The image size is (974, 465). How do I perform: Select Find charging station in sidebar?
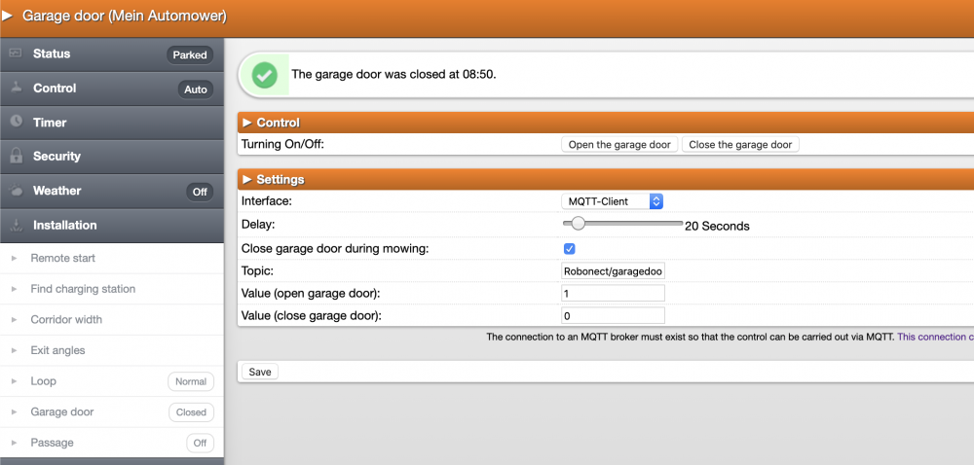(x=83, y=289)
